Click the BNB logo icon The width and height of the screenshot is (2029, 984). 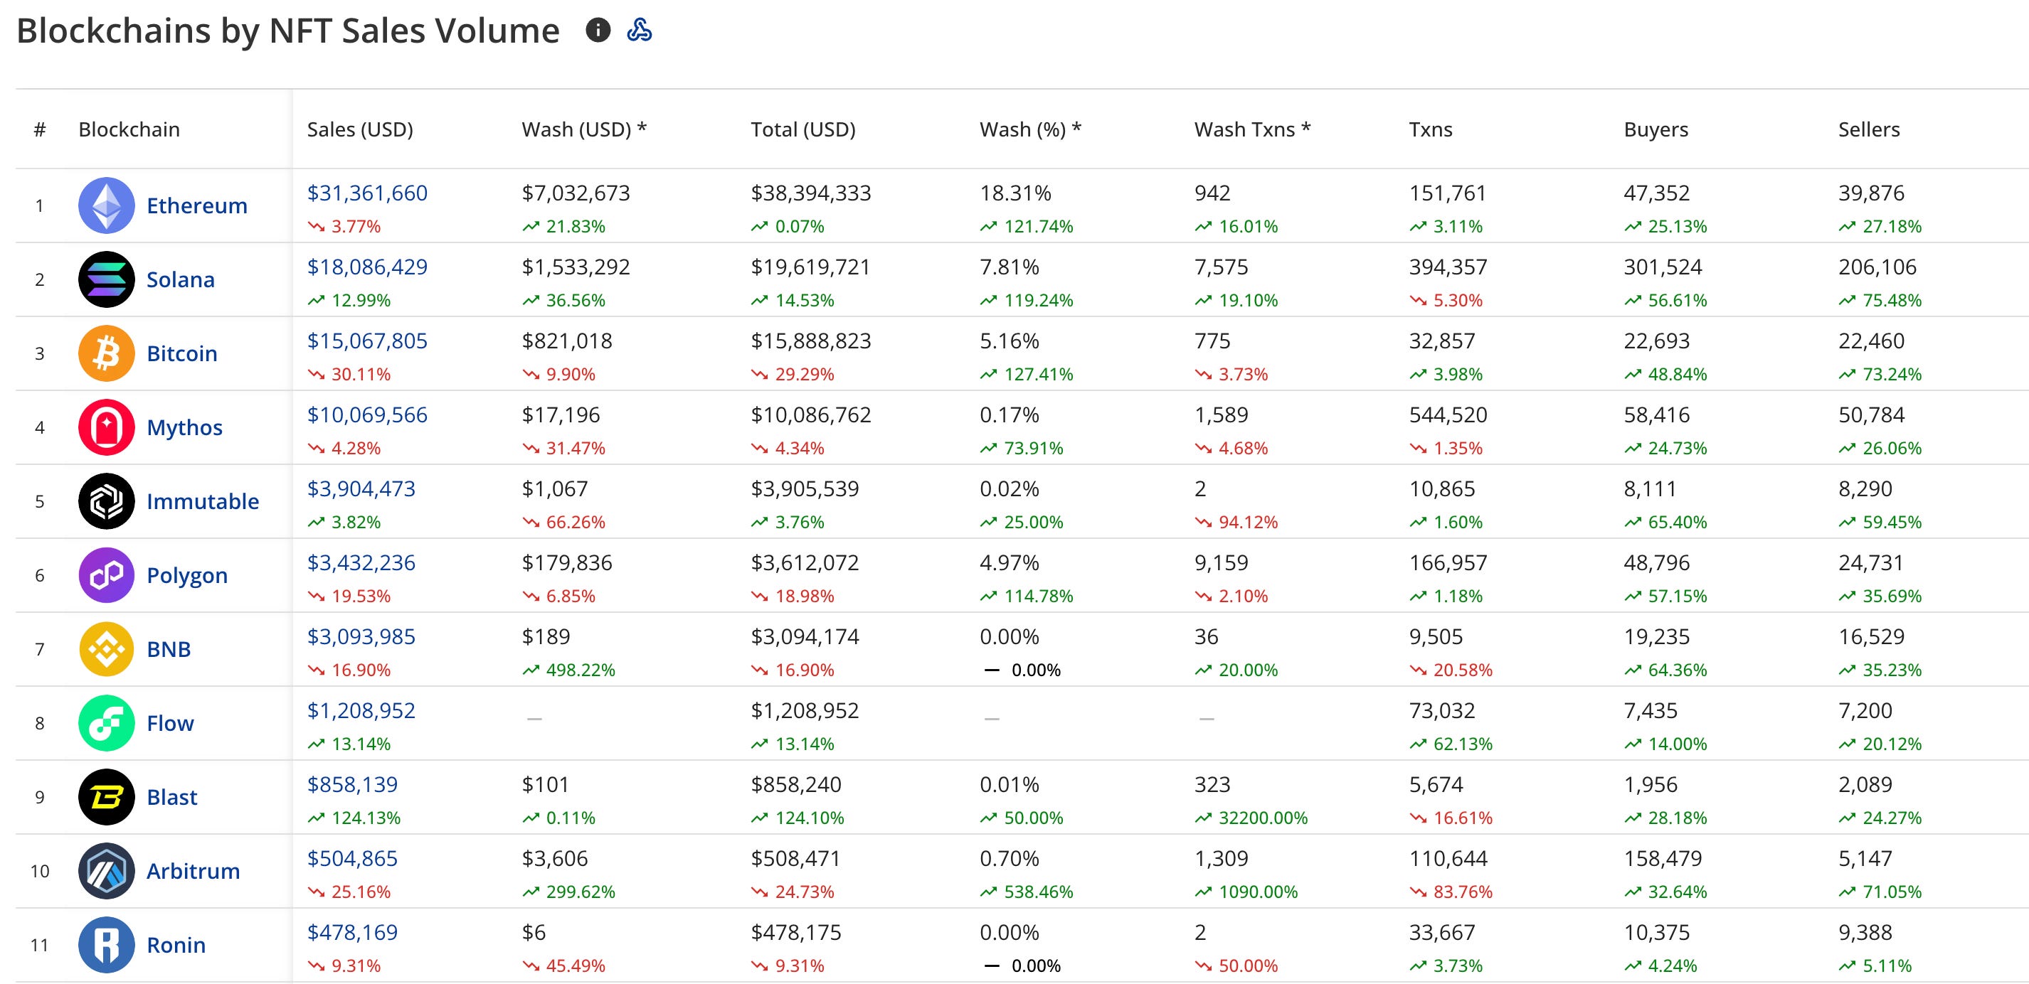click(x=106, y=649)
